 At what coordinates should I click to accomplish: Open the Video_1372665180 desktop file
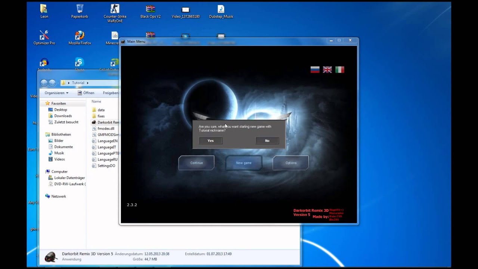[186, 11]
